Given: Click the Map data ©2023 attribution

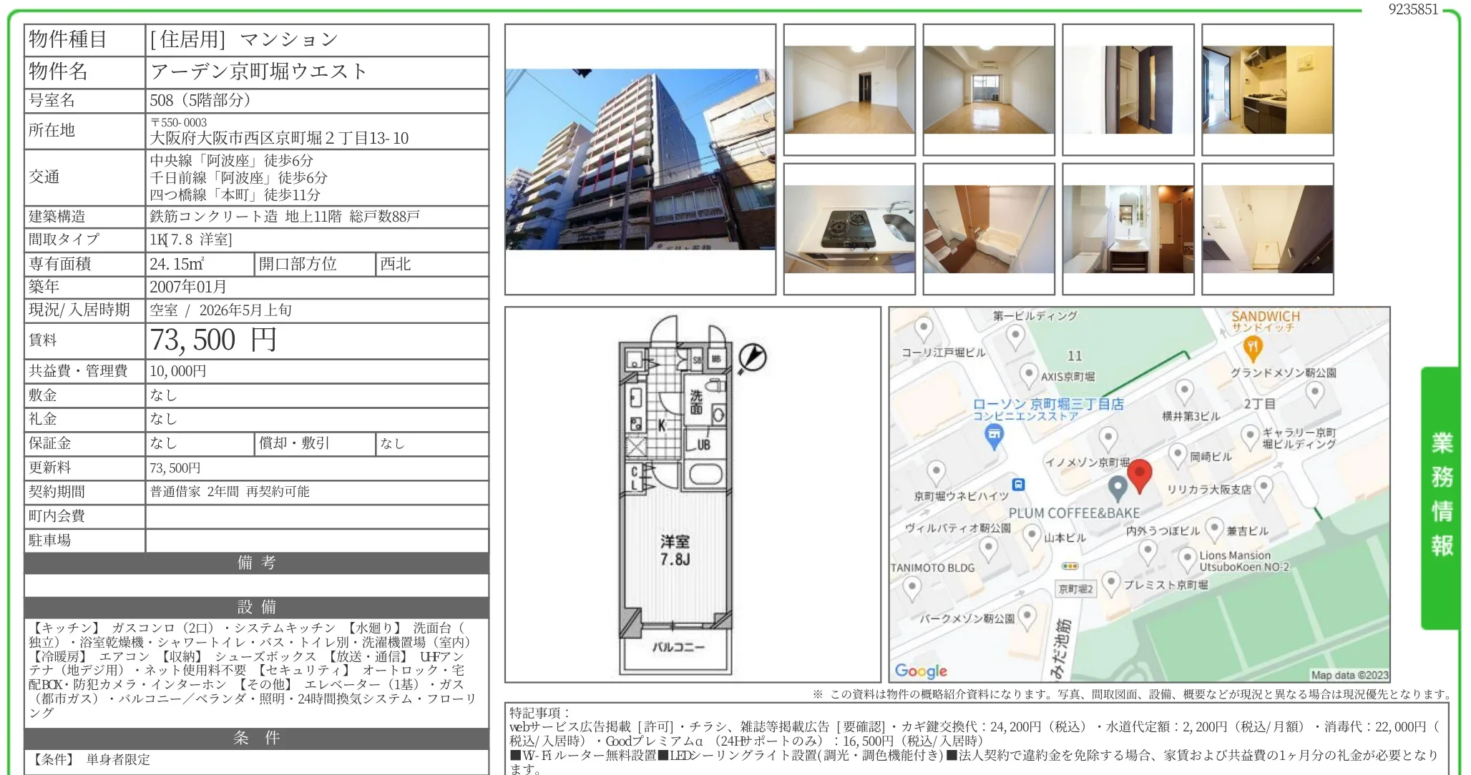Looking at the screenshot, I should point(1349,675).
